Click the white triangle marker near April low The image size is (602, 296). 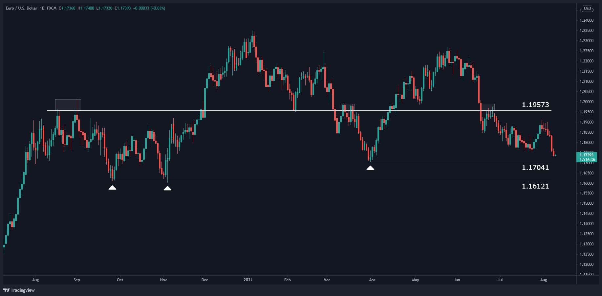pos(371,168)
